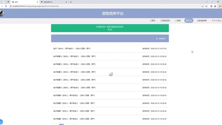Bookmark this page with the star icon

coord(206,6)
